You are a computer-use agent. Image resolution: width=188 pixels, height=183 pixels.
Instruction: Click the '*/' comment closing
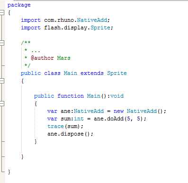coord(27,65)
